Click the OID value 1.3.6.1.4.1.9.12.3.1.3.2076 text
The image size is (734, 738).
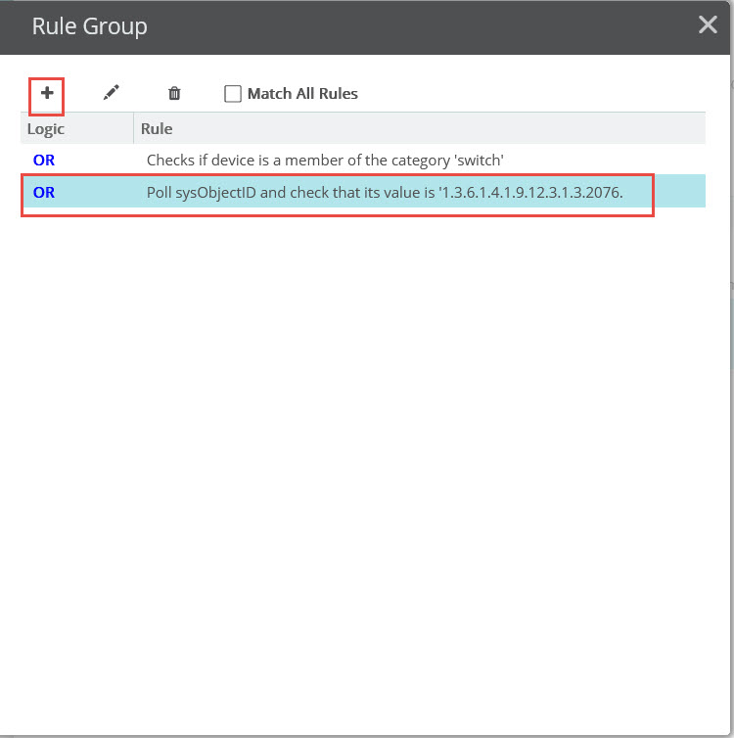tap(530, 192)
